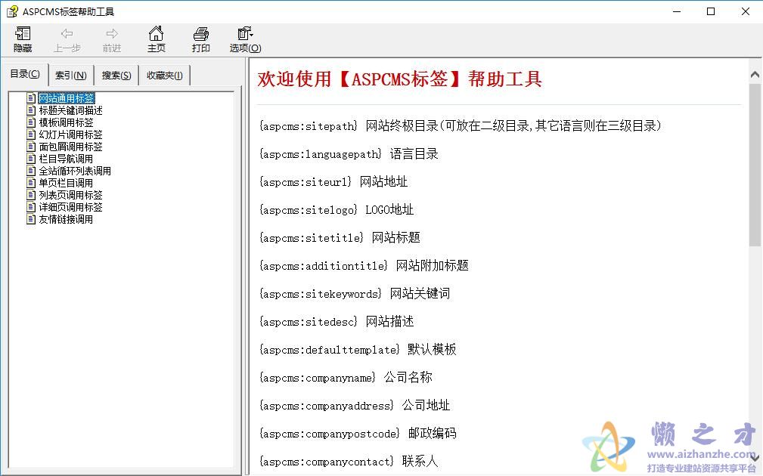Click the ASPCMS help app title icon
The width and height of the screenshot is (763, 476).
point(12,11)
